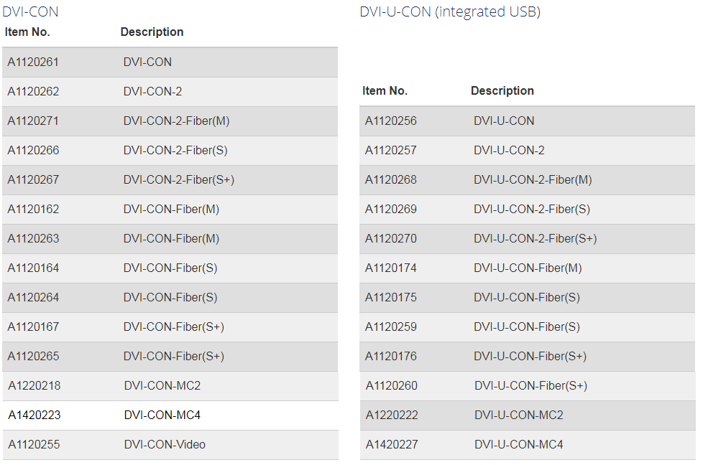Click DVI-U-CON-2 description cell
The width and height of the screenshot is (703, 465).
tap(509, 150)
